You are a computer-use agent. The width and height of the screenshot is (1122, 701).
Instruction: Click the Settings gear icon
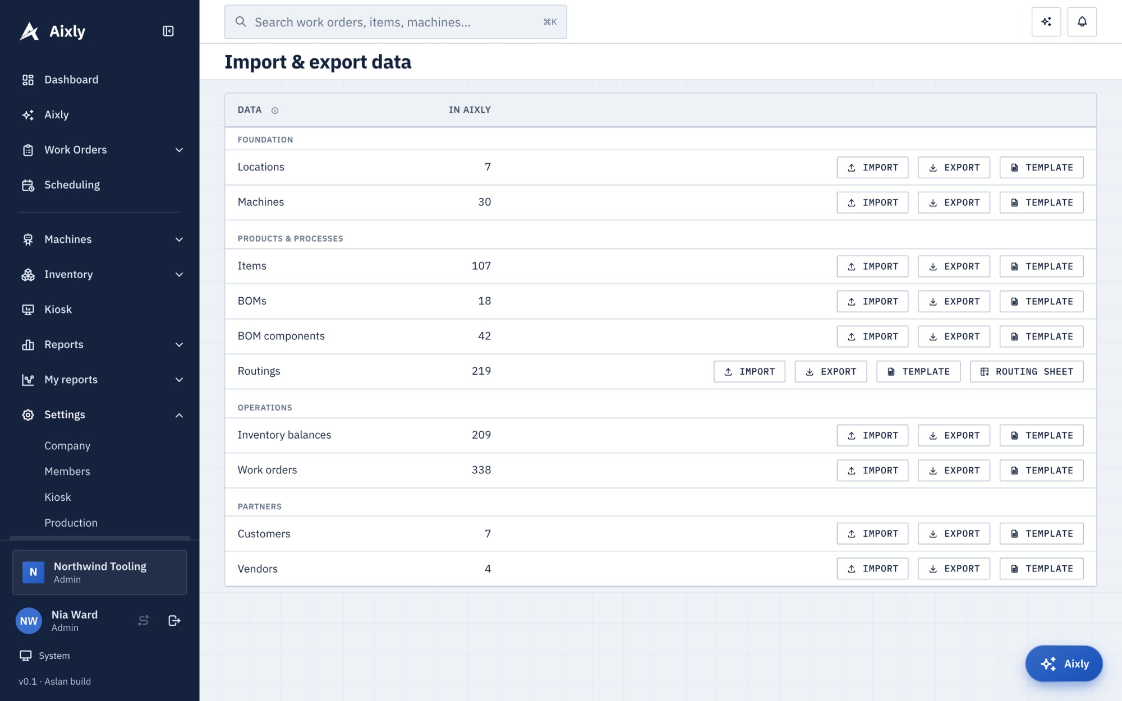point(28,415)
